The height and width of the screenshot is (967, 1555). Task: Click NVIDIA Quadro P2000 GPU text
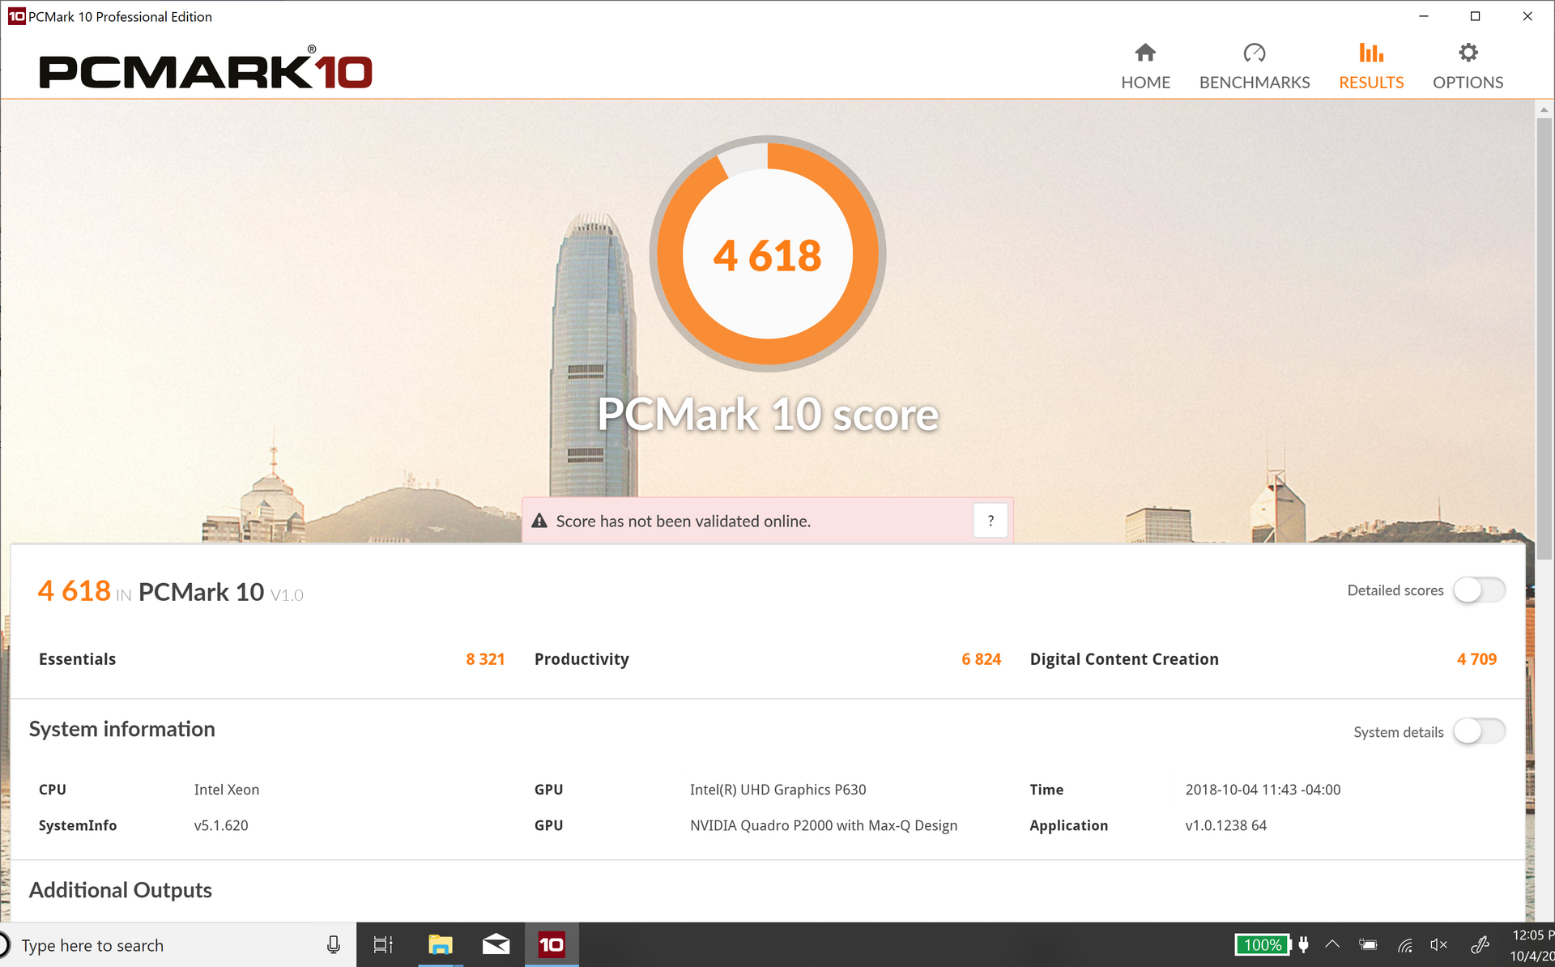[823, 825]
